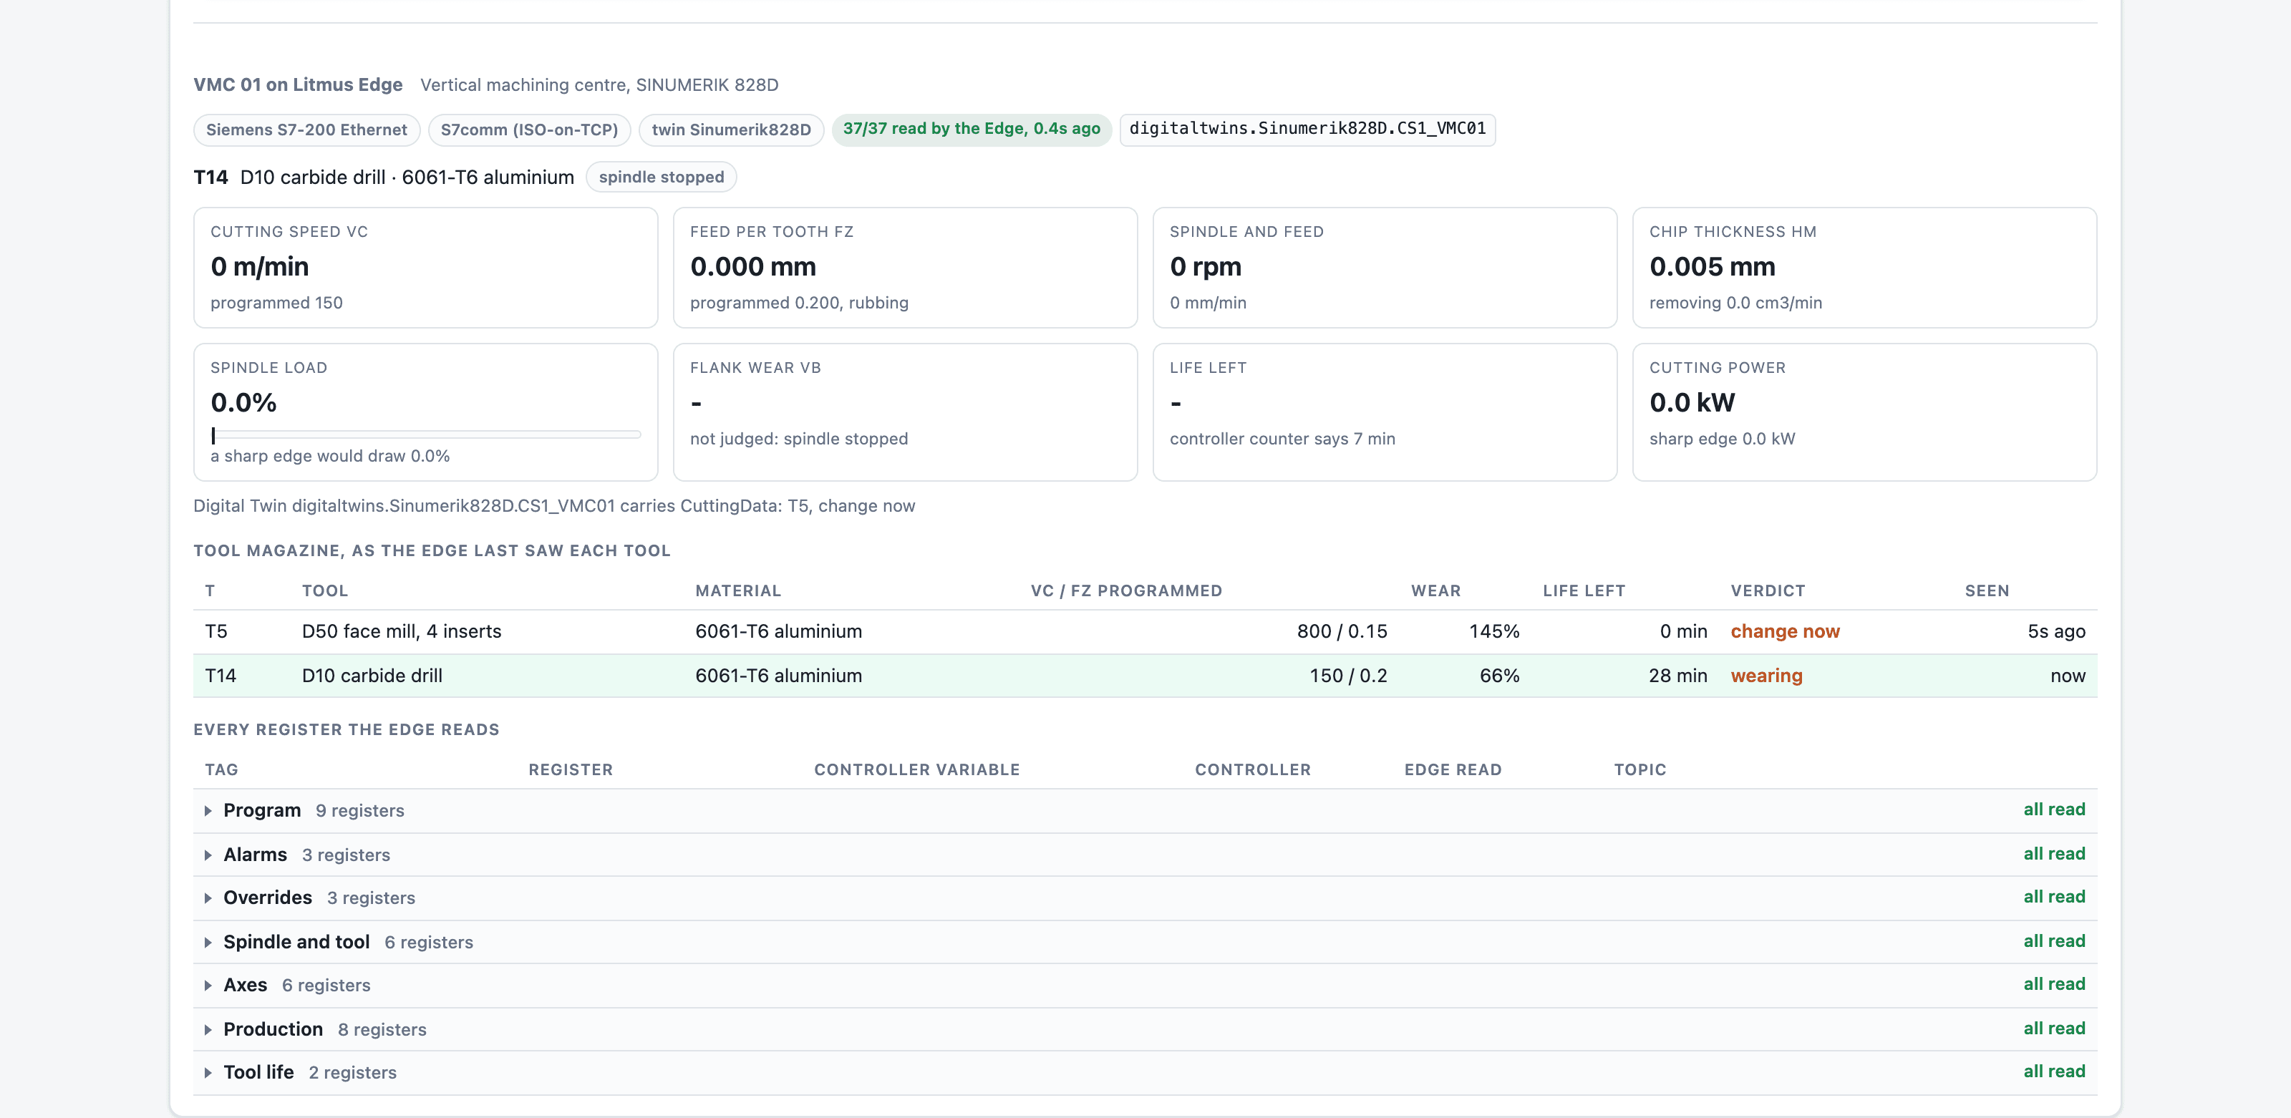Click the Verdict column header

[x=1767, y=590]
